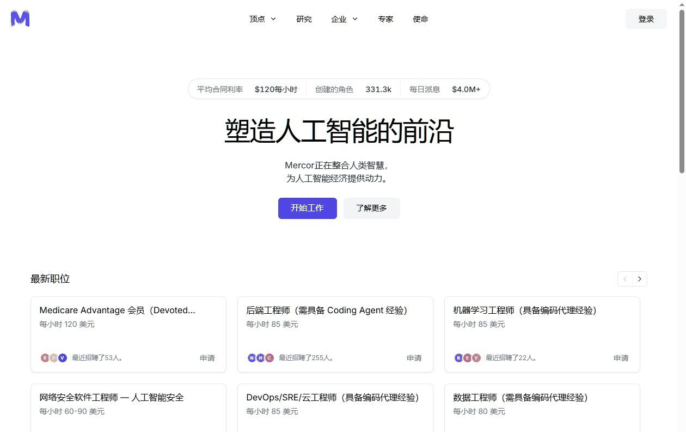Apply to the 机器学习工程师 job via 申请
Viewport: 686px width, 432px height.
621,358
